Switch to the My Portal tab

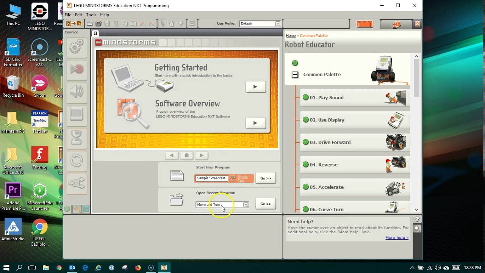[396, 24]
